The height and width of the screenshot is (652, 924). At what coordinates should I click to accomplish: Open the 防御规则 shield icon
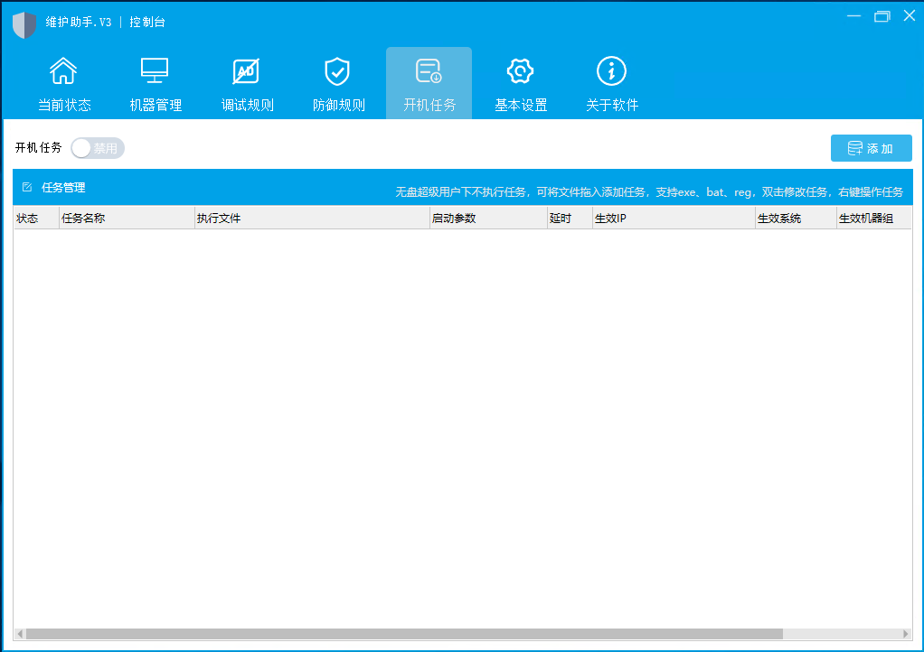click(337, 71)
